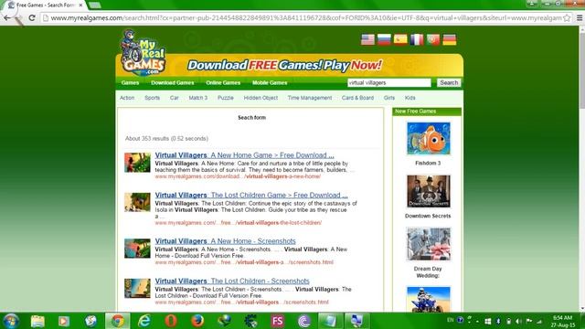
Task: Select the Kids category
Action: 409,98
